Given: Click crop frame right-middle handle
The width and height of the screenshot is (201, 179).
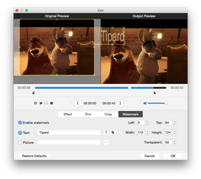Looking at the screenshot, I should pyautogui.click(x=94, y=47).
